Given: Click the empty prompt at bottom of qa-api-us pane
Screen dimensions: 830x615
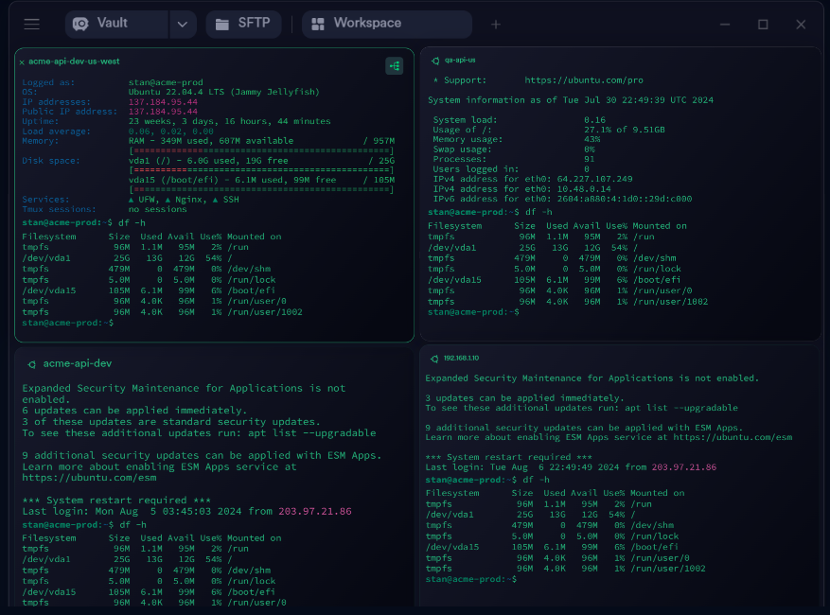Looking at the screenshot, I should 473,312.
